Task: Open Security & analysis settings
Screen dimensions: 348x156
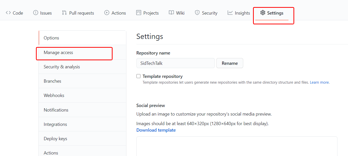Action: [x=62, y=67]
